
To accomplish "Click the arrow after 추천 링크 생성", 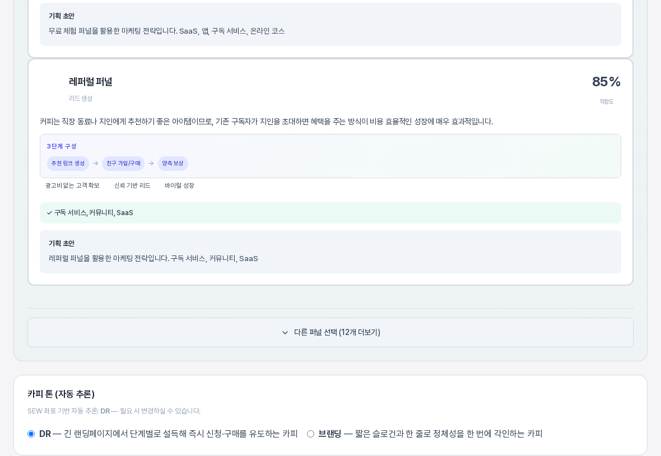I will click(96, 164).
